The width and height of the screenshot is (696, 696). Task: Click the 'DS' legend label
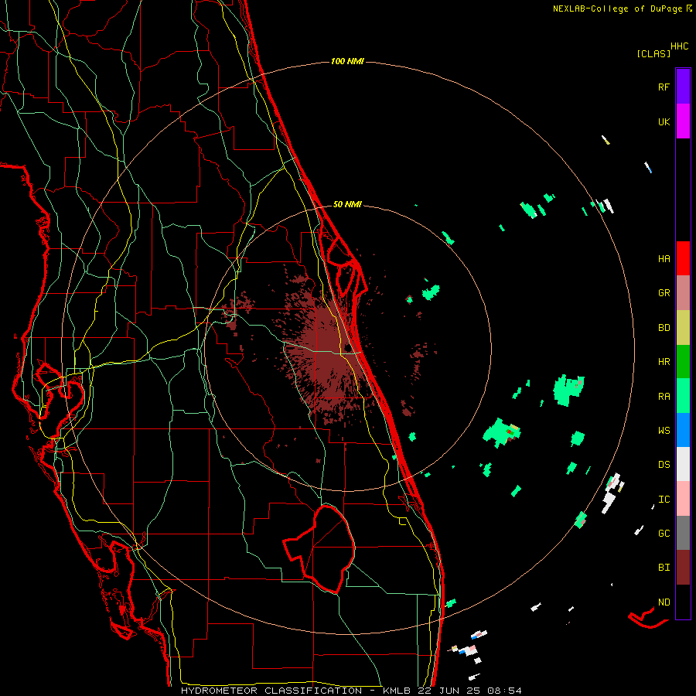pos(664,464)
